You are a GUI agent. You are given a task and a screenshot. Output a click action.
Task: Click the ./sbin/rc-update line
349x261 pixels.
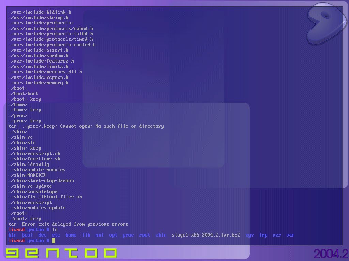point(30,186)
